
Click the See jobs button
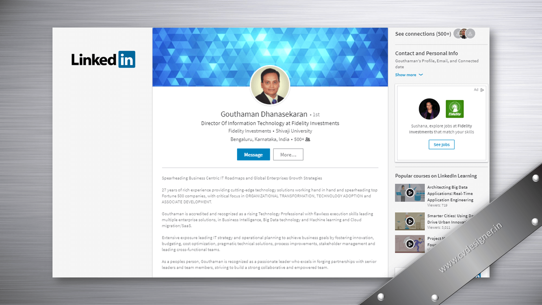[x=442, y=144]
